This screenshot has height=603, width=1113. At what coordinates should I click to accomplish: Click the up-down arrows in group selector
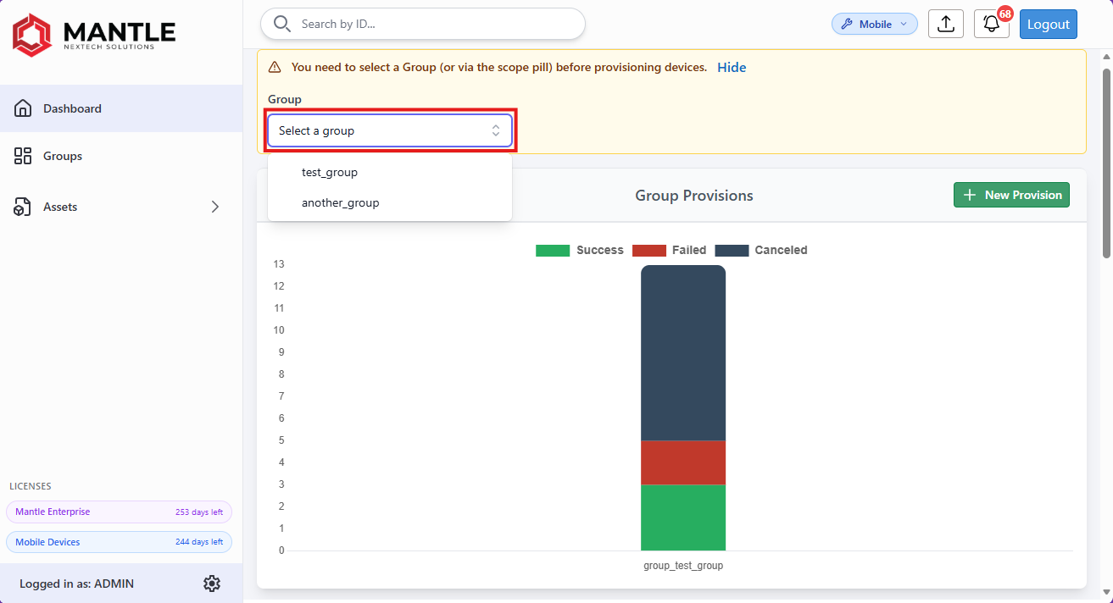[496, 130]
